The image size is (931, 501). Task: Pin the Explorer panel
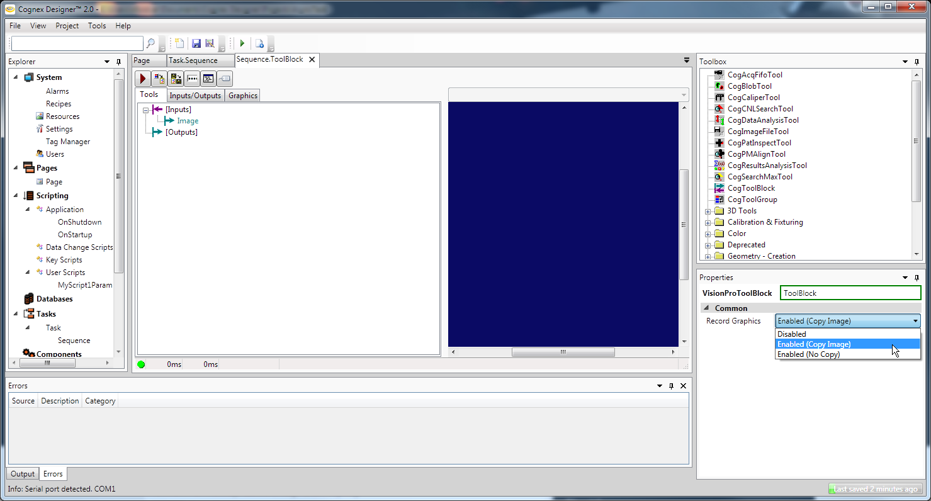118,62
